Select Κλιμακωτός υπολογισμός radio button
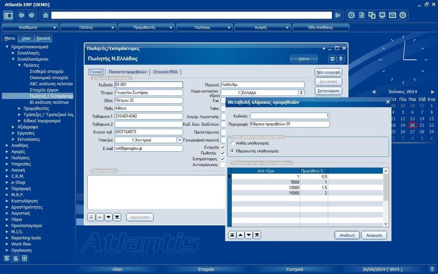 coord(232,151)
